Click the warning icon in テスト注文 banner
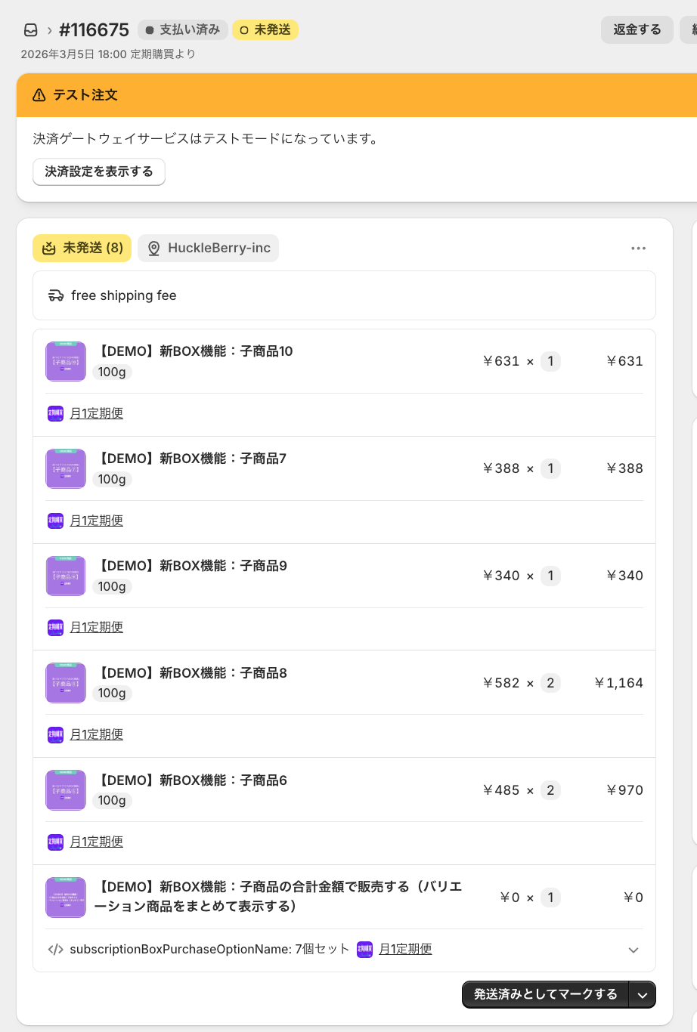Viewport: 697px width, 1032px height. click(39, 95)
